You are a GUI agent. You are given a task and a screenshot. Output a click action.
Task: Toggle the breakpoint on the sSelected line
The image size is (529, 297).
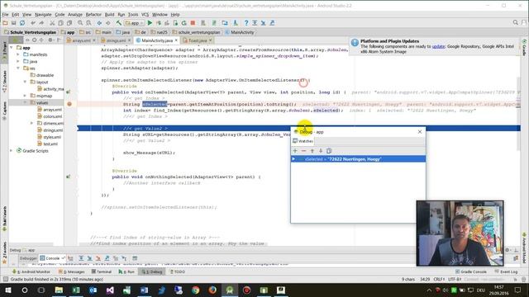coord(69,104)
